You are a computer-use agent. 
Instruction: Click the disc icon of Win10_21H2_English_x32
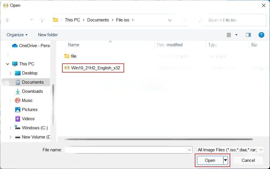(67, 68)
